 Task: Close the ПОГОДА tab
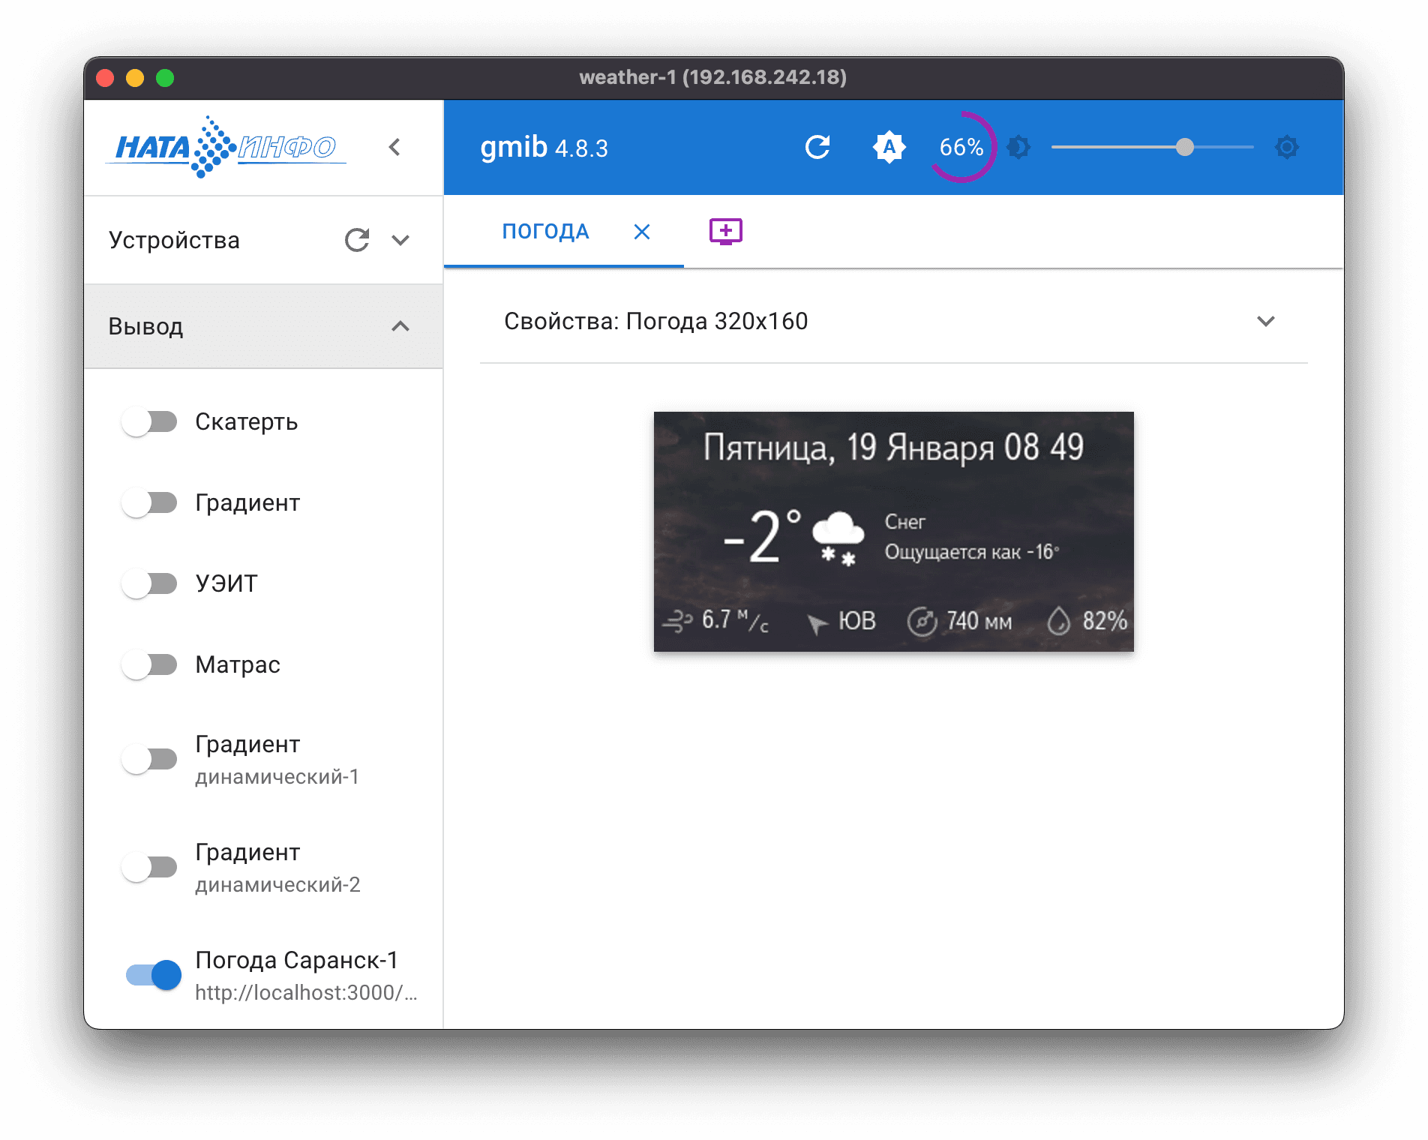(x=642, y=232)
